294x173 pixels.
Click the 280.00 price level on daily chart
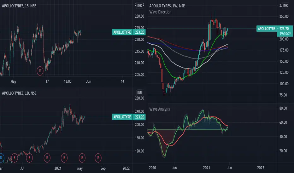(x=139, y=98)
